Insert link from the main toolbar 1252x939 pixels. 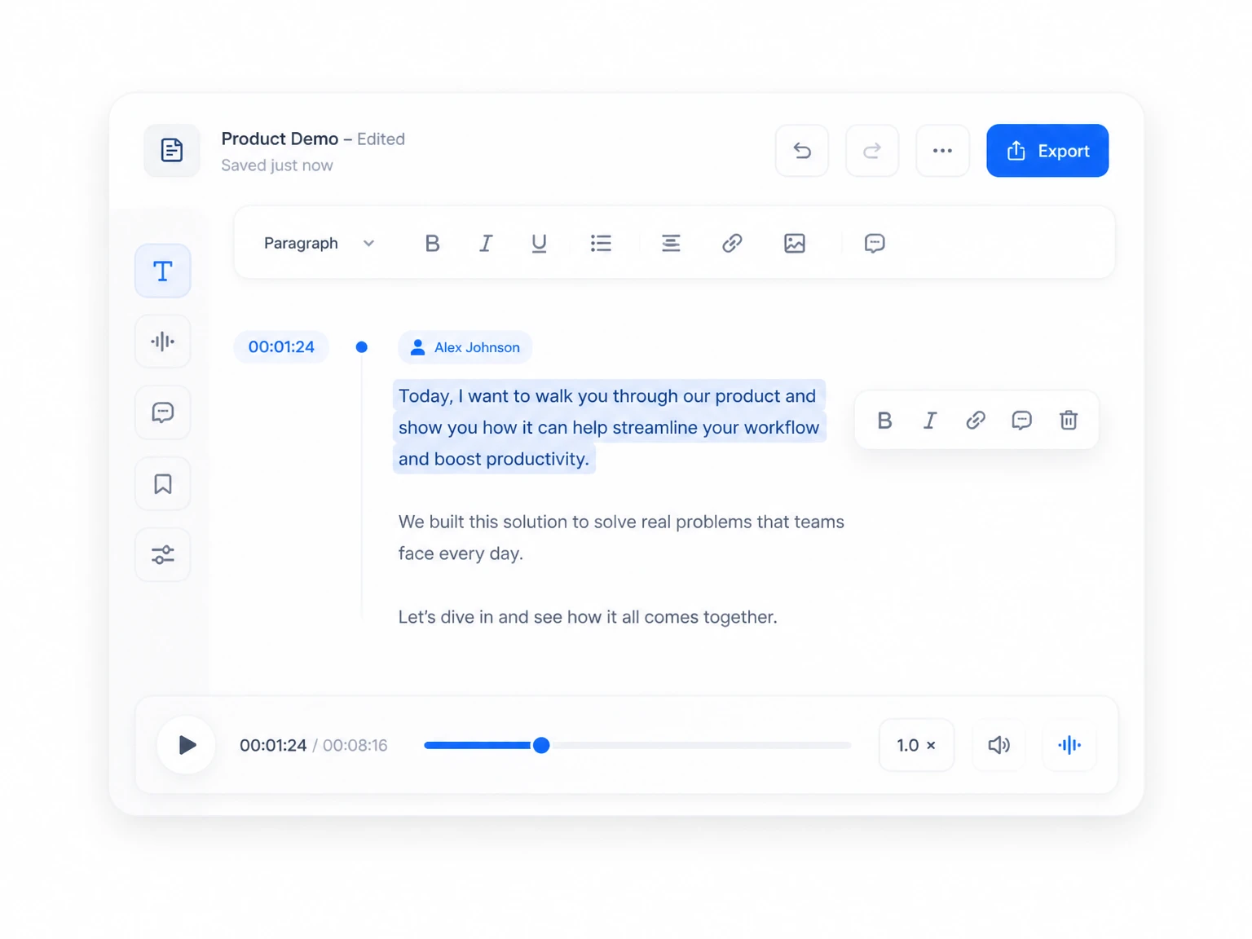pyautogui.click(x=732, y=243)
